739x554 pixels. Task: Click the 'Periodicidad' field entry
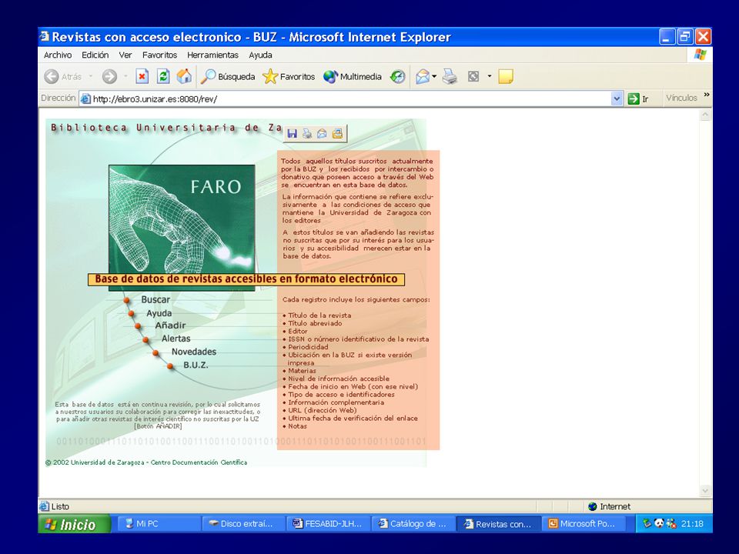[308, 347]
